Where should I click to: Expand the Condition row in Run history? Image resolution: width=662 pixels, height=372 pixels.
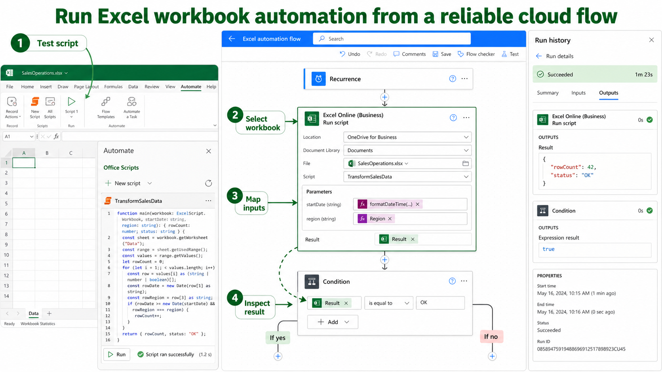pos(595,211)
